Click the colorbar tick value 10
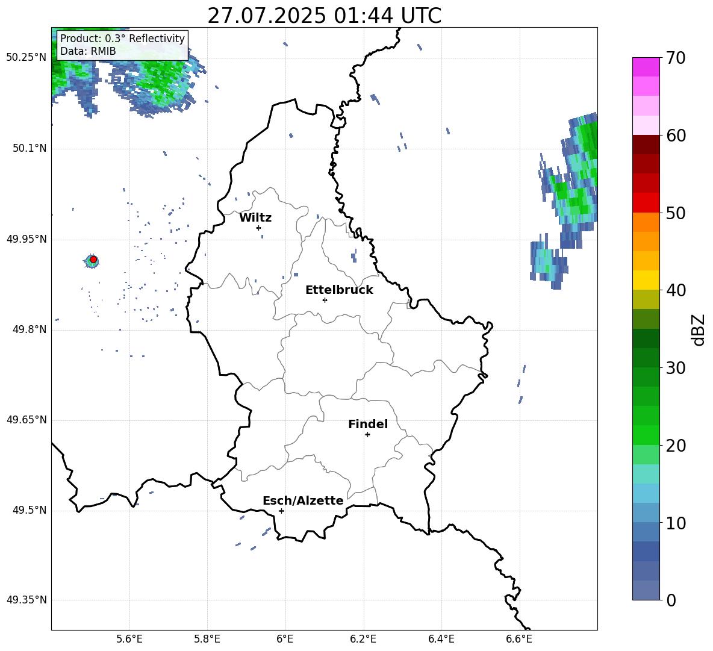 click(x=676, y=523)
